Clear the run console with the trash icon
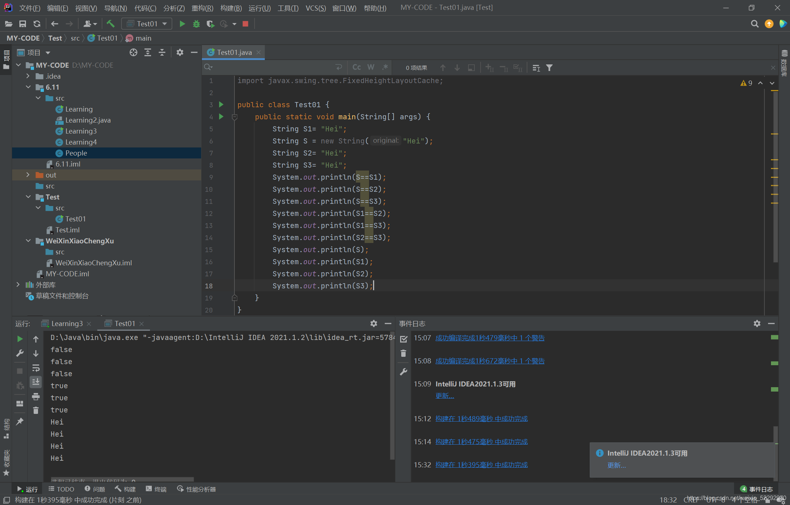 (36, 410)
